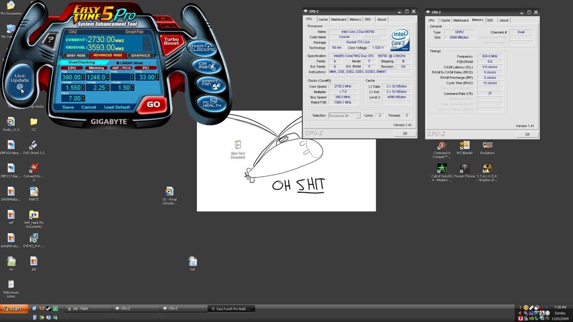
Task: Select the Emulators desktop shortcut
Action: coord(487,147)
